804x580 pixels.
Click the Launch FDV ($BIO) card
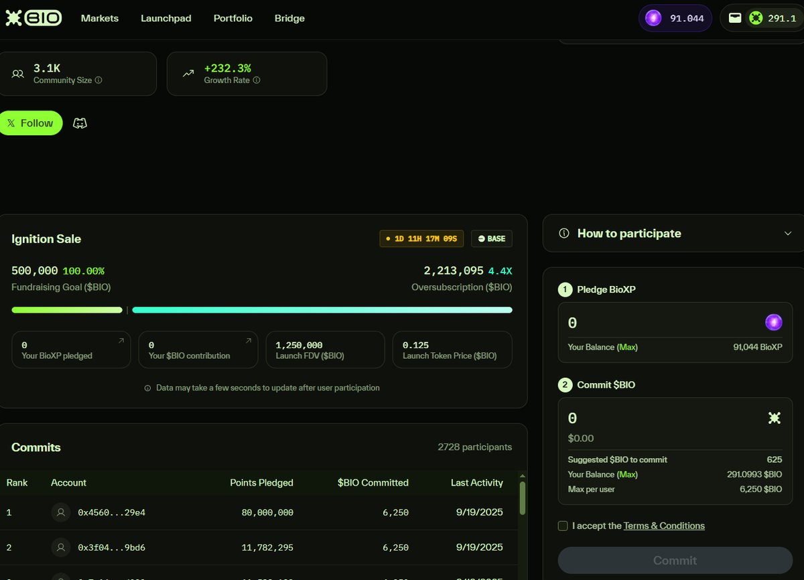325,350
